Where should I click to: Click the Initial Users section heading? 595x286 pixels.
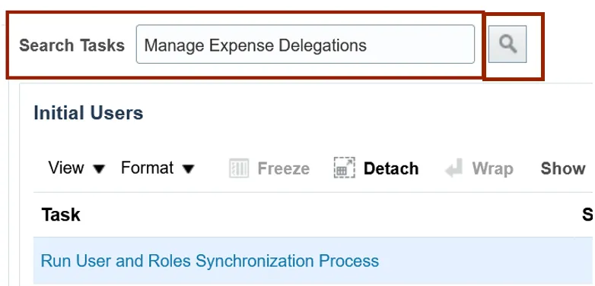[x=88, y=113]
